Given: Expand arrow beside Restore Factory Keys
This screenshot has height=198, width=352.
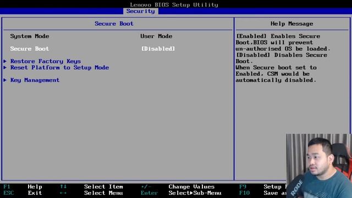Looking at the screenshot, I should click(5, 61).
